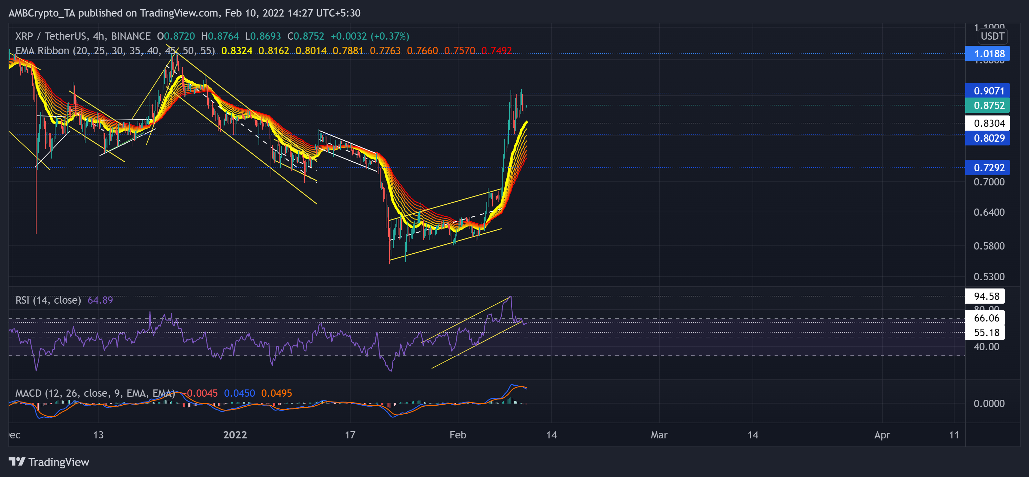This screenshot has width=1029, height=477.
Task: Click the 0.5300 price axis value
Action: pos(989,276)
